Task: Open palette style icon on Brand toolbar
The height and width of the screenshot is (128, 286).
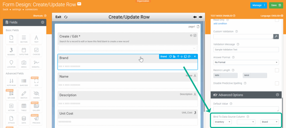Action: [171, 56]
